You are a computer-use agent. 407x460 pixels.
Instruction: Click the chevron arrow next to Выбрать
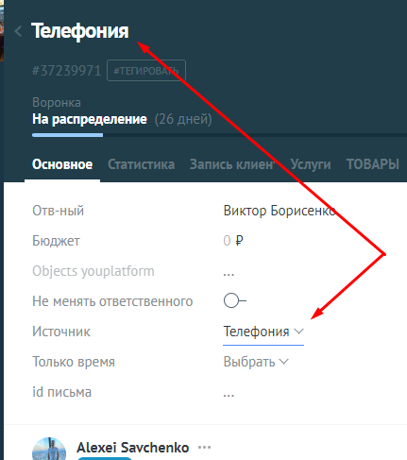click(x=283, y=362)
